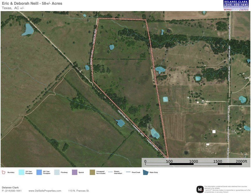
Task: Click the Water Body legend icon
Action: [145, 172]
